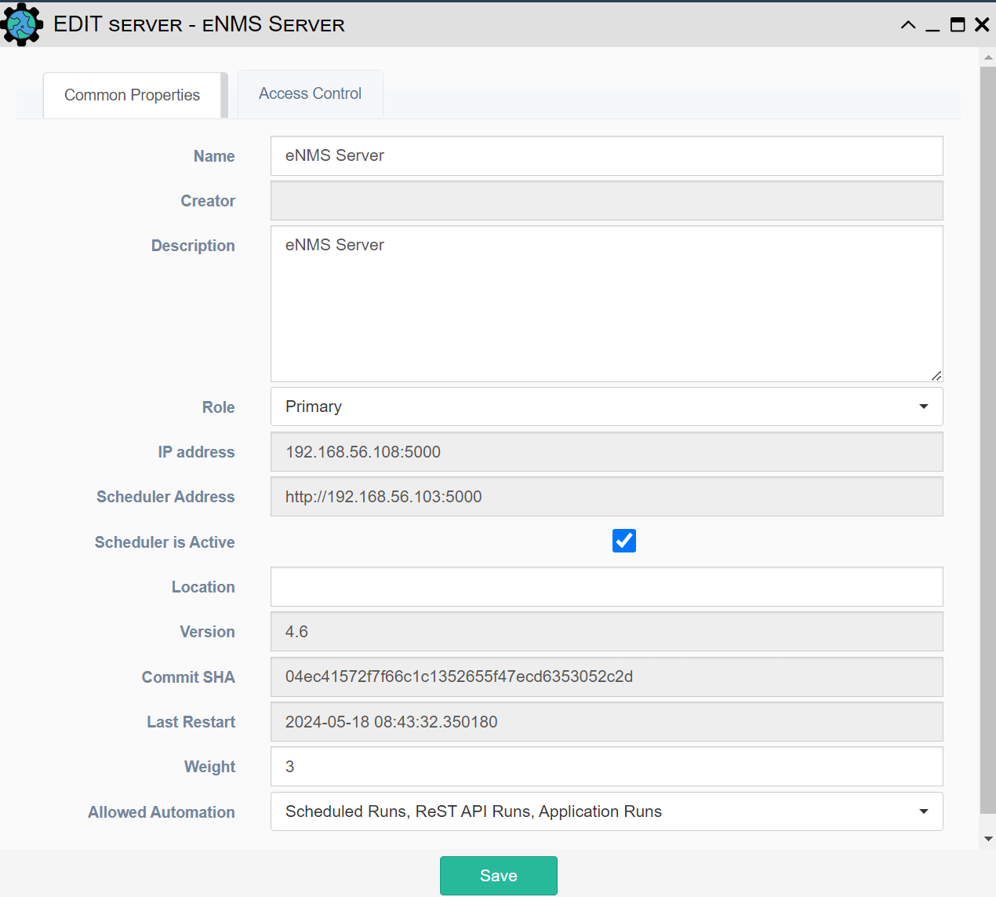Click the Last Restart label
The image size is (996, 897).
[191, 722]
